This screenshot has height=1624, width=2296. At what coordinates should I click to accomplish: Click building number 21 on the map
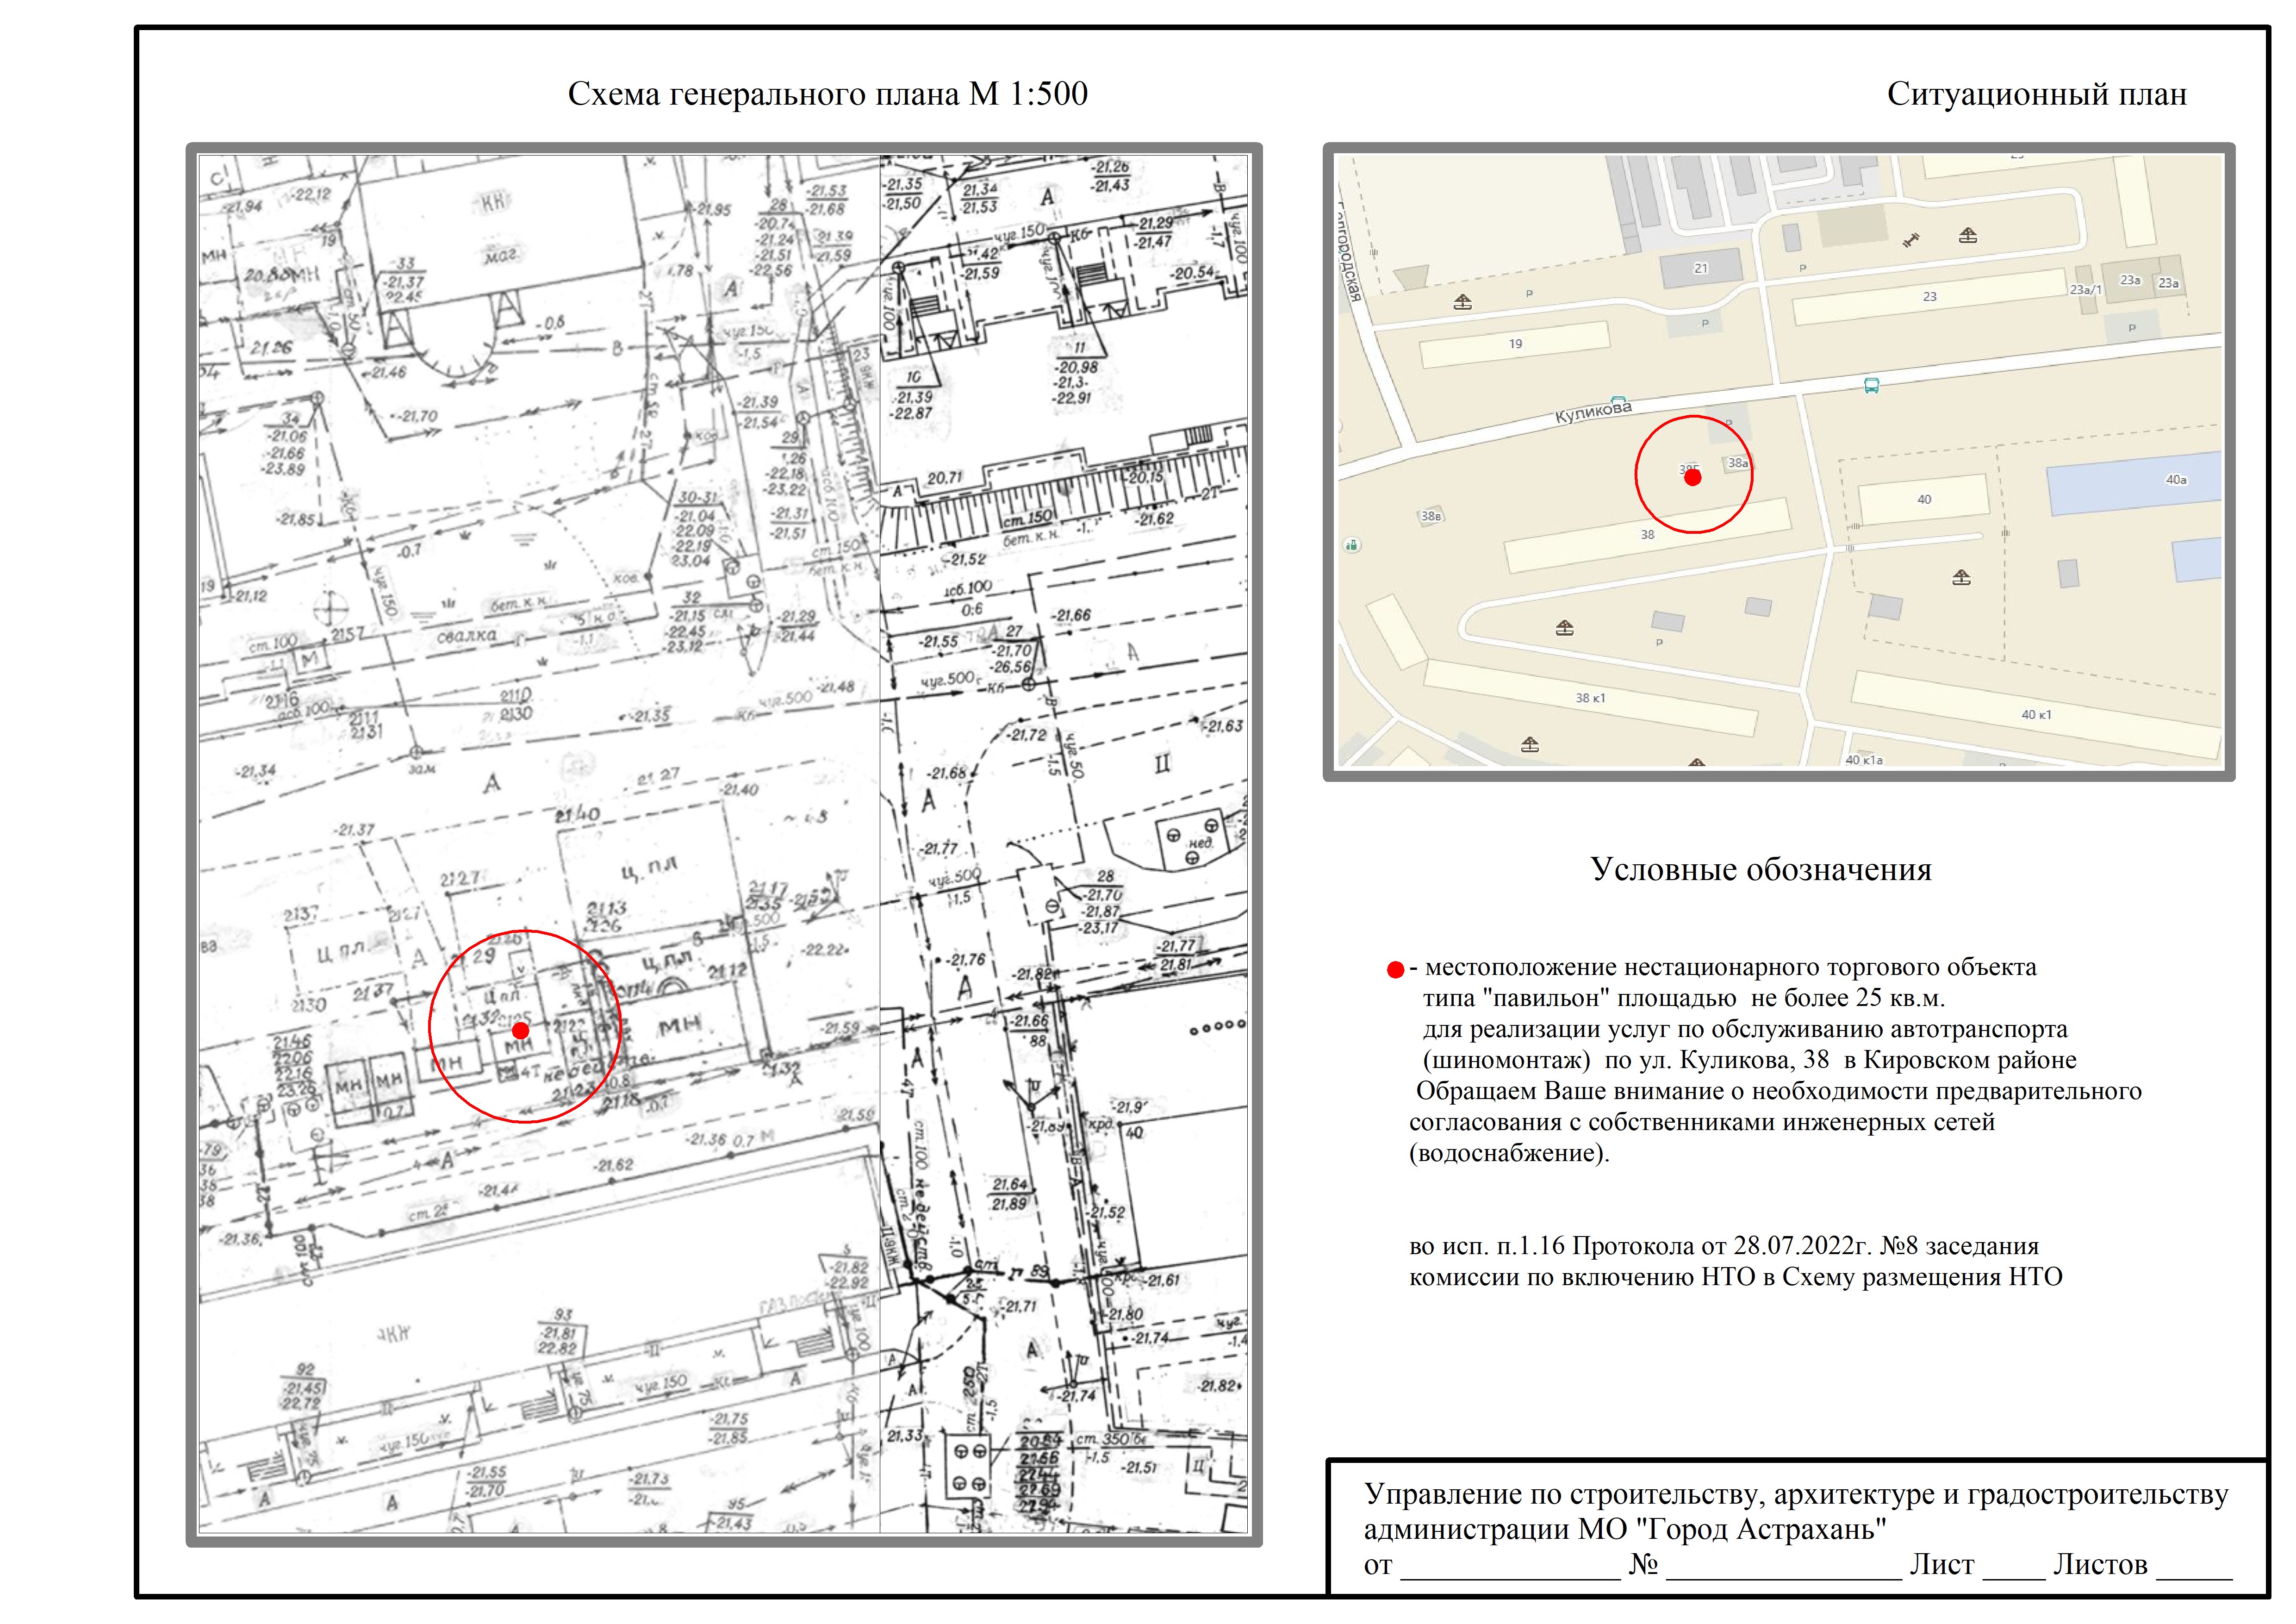tap(1700, 268)
